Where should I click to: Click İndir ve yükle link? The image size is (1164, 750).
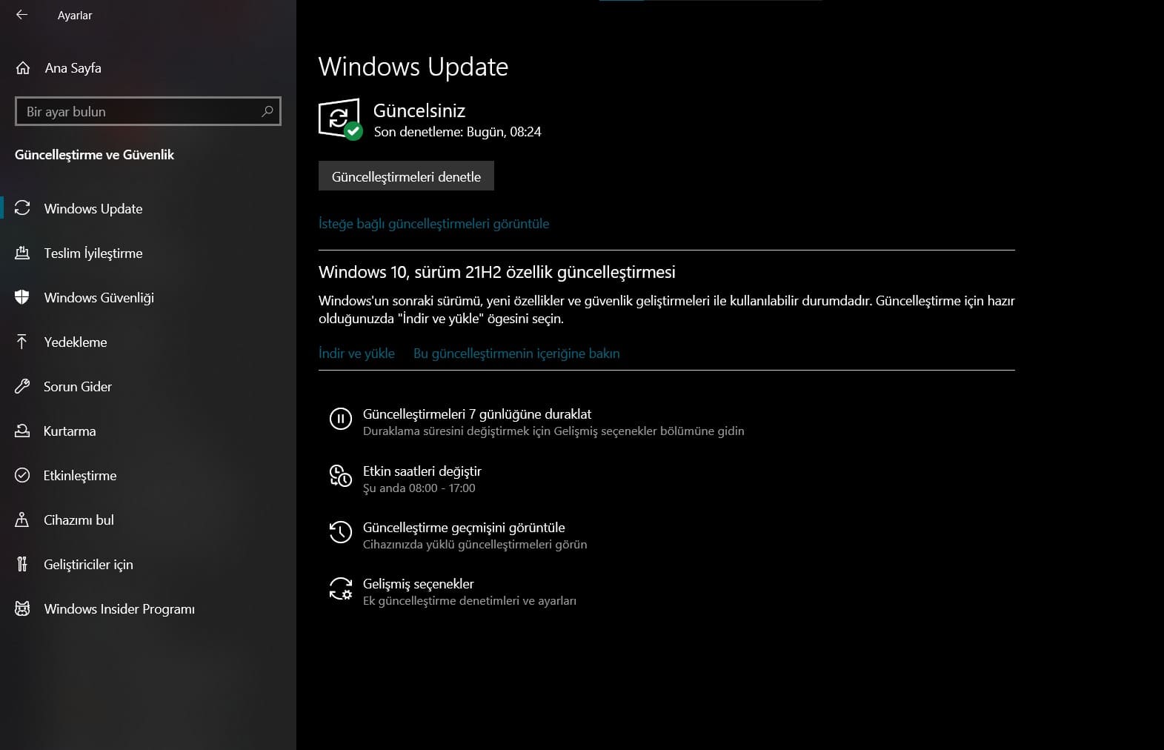356,354
